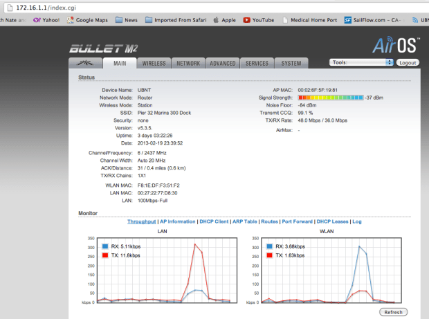Click the Bullet M2 logo
This screenshot has width=429, height=319.
pos(103,48)
